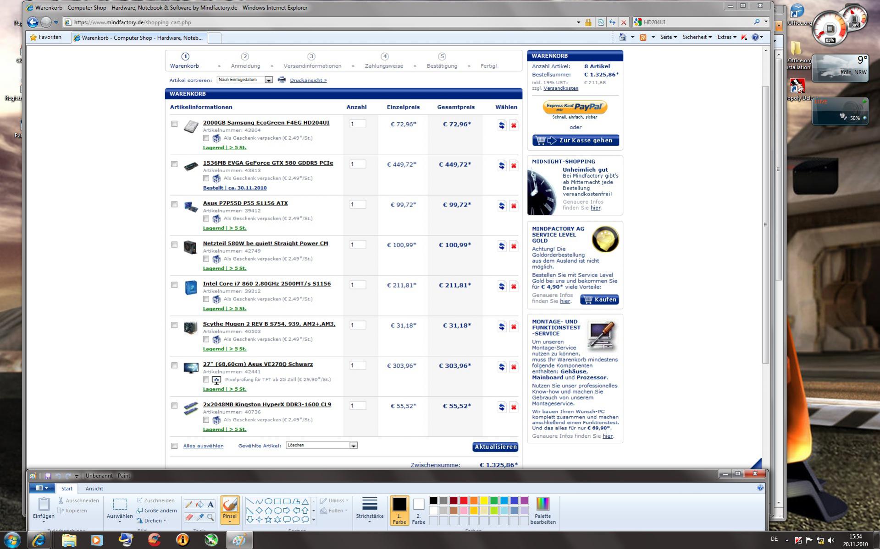Select the fill bucket tool in Paint
880x549 pixels.
click(x=199, y=505)
